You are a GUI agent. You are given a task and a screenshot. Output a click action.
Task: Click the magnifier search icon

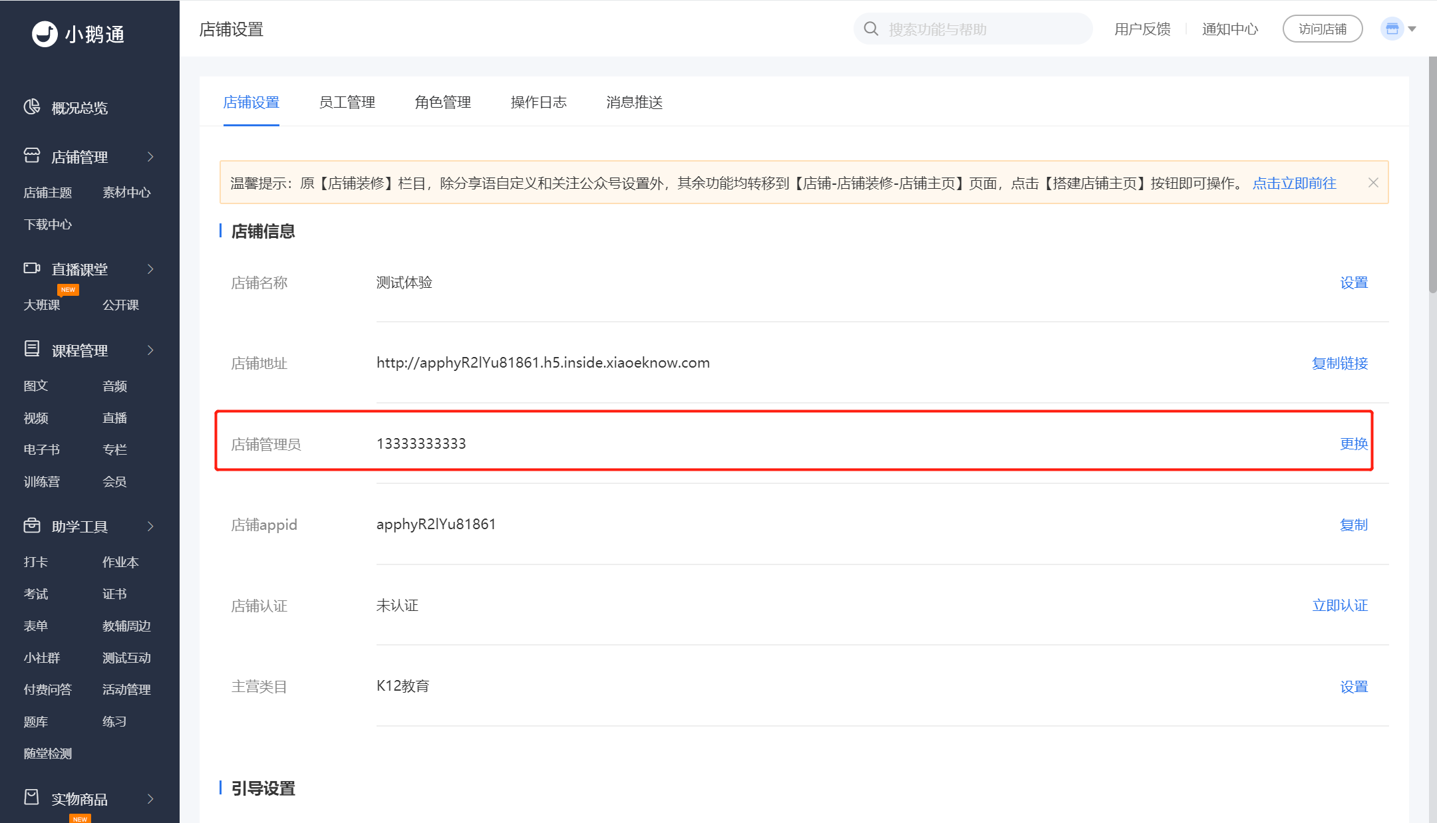click(x=871, y=29)
